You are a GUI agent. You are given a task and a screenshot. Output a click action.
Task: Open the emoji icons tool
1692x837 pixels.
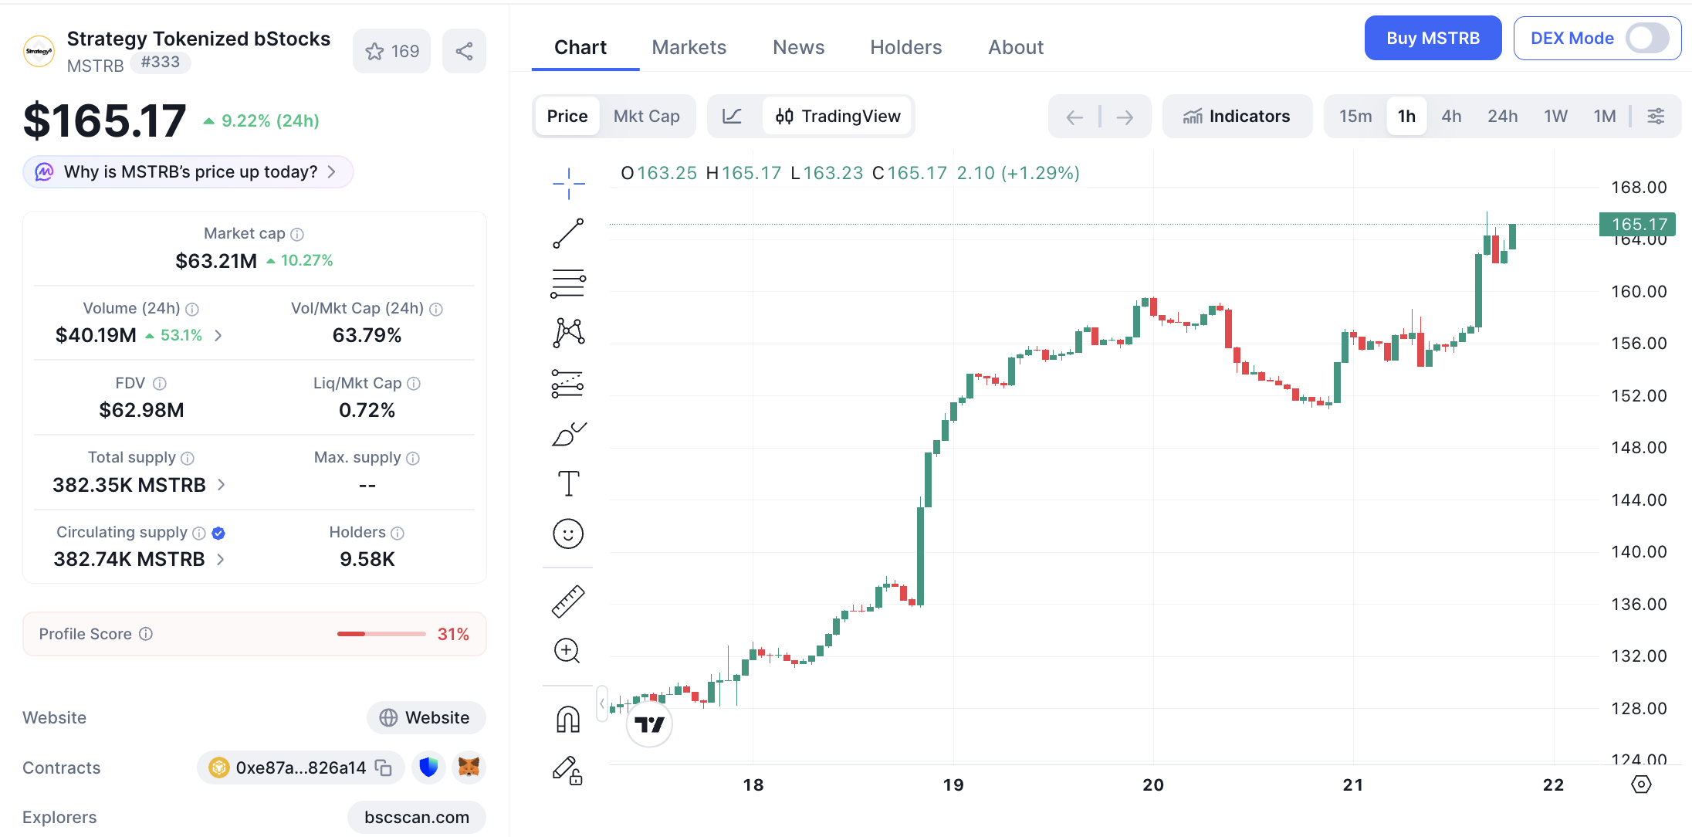tap(568, 534)
